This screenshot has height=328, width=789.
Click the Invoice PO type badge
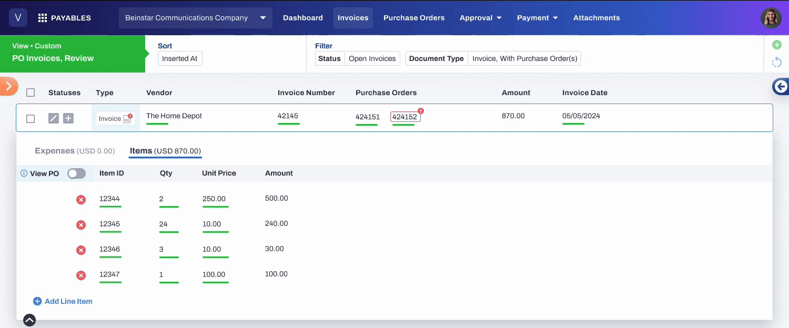point(115,118)
